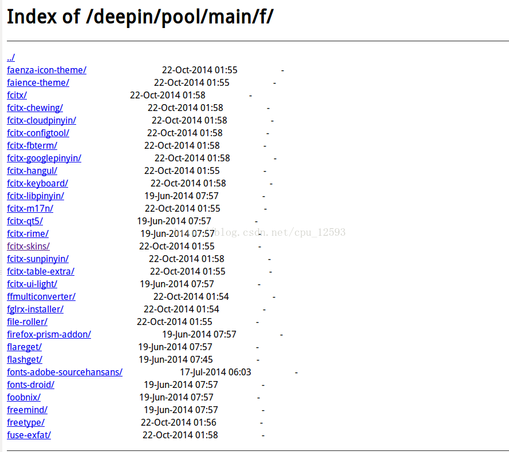Image resolution: width=509 pixels, height=452 pixels.
Task: Open the foobnix/ link
Action: click(23, 398)
